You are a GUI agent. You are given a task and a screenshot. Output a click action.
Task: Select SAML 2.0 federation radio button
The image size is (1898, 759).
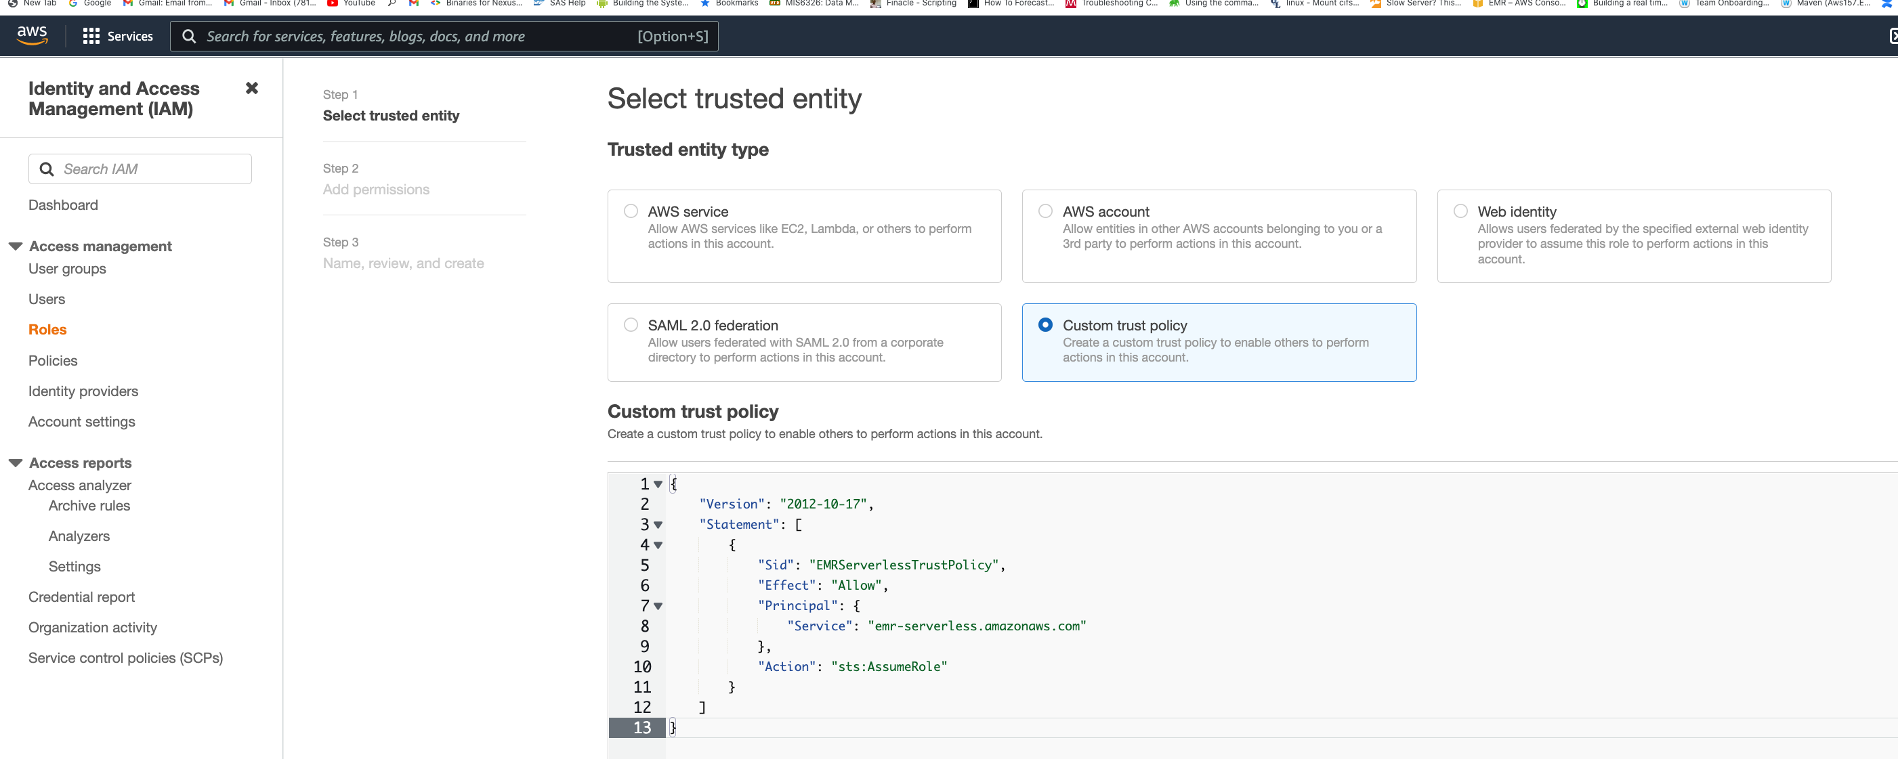click(x=631, y=324)
